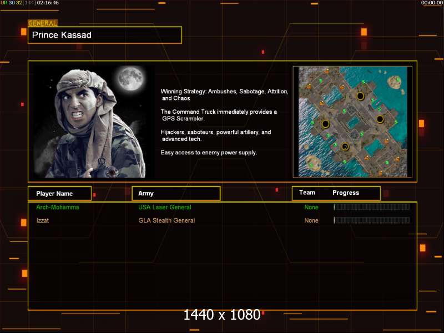
Task: Select player Izzat in the list
Action: point(43,220)
